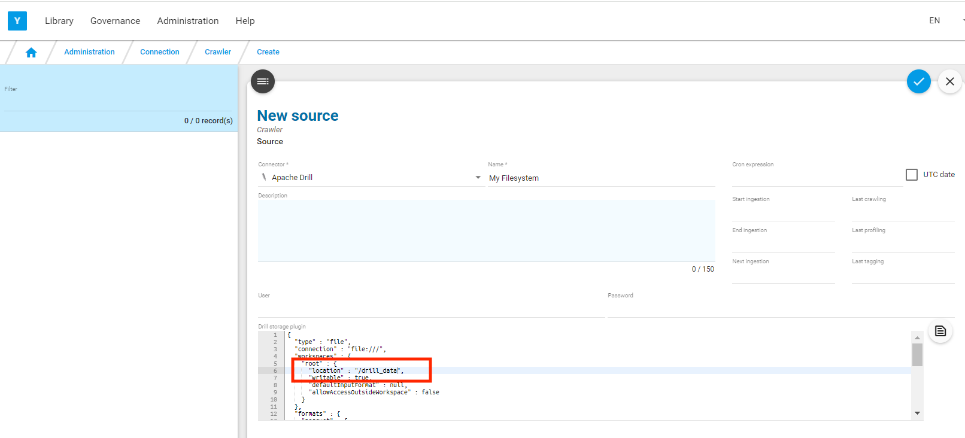Click the Name field 'My Filesystem'

(x=602, y=178)
